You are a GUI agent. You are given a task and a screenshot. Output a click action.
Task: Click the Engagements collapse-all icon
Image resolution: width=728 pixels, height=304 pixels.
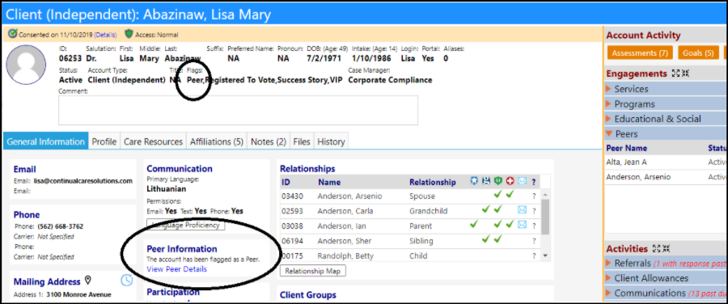pyautogui.click(x=685, y=74)
